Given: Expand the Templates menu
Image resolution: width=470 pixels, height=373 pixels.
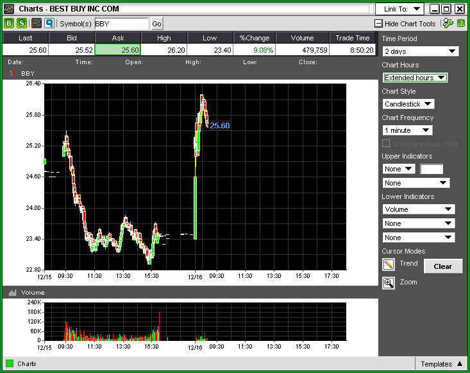Looking at the screenshot, I should 442,364.
